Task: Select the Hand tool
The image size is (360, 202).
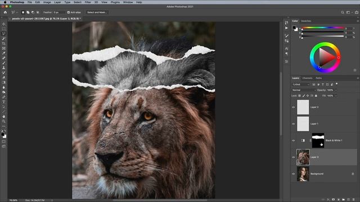Action: [x=4, y=117]
